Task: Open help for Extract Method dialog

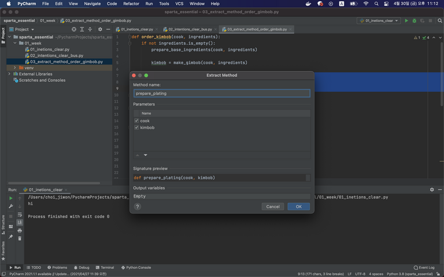Action: (138, 207)
